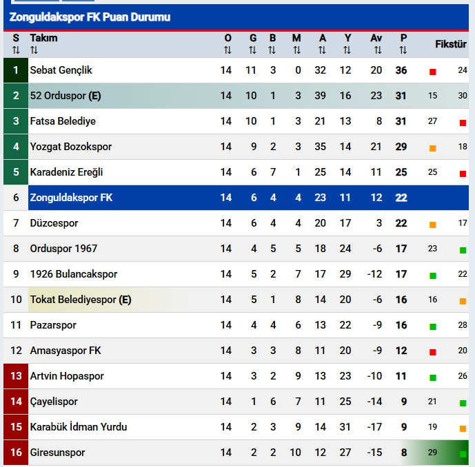Click Zonguldakspor FK Puan Durumu title
This screenshot has width=475, height=467.
click(90, 17)
